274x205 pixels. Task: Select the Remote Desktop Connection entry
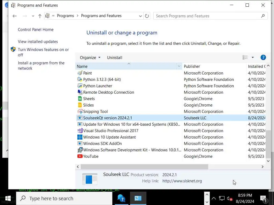pyautogui.click(x=109, y=92)
